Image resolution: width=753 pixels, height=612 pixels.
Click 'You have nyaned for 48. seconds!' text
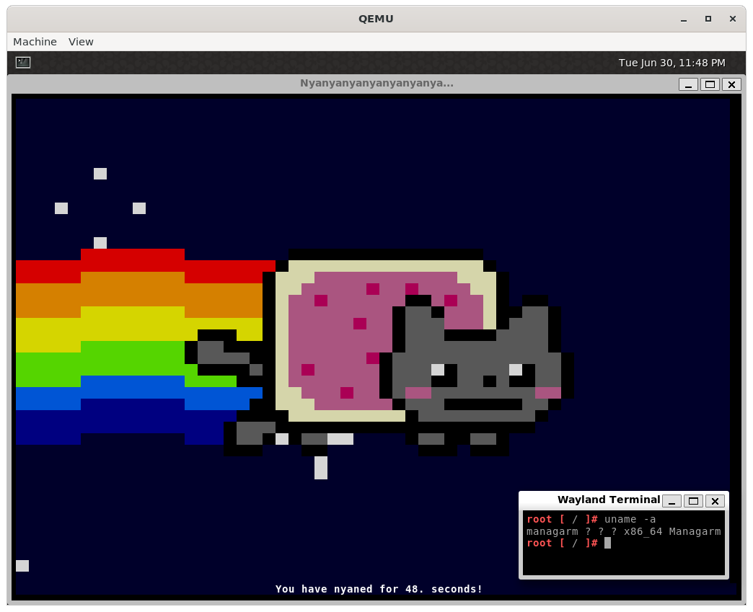point(379,589)
